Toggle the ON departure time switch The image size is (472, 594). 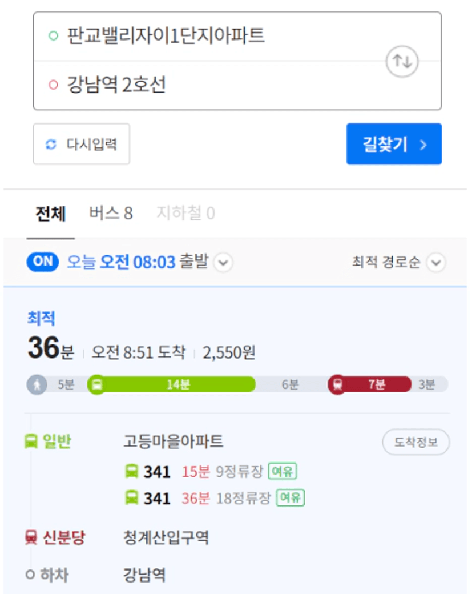[43, 262]
